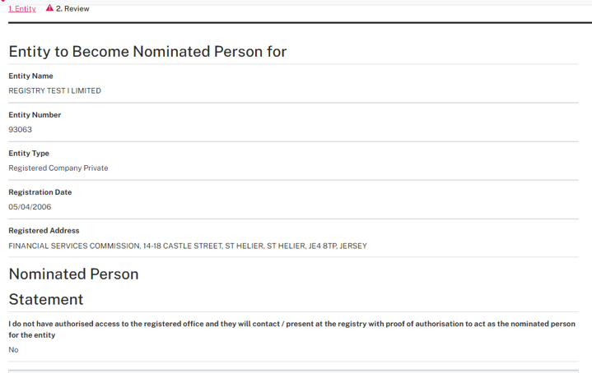Click the grey panel edge below the statement
Image resolution: width=592 pixels, height=373 pixels.
pyautogui.click(x=296, y=371)
